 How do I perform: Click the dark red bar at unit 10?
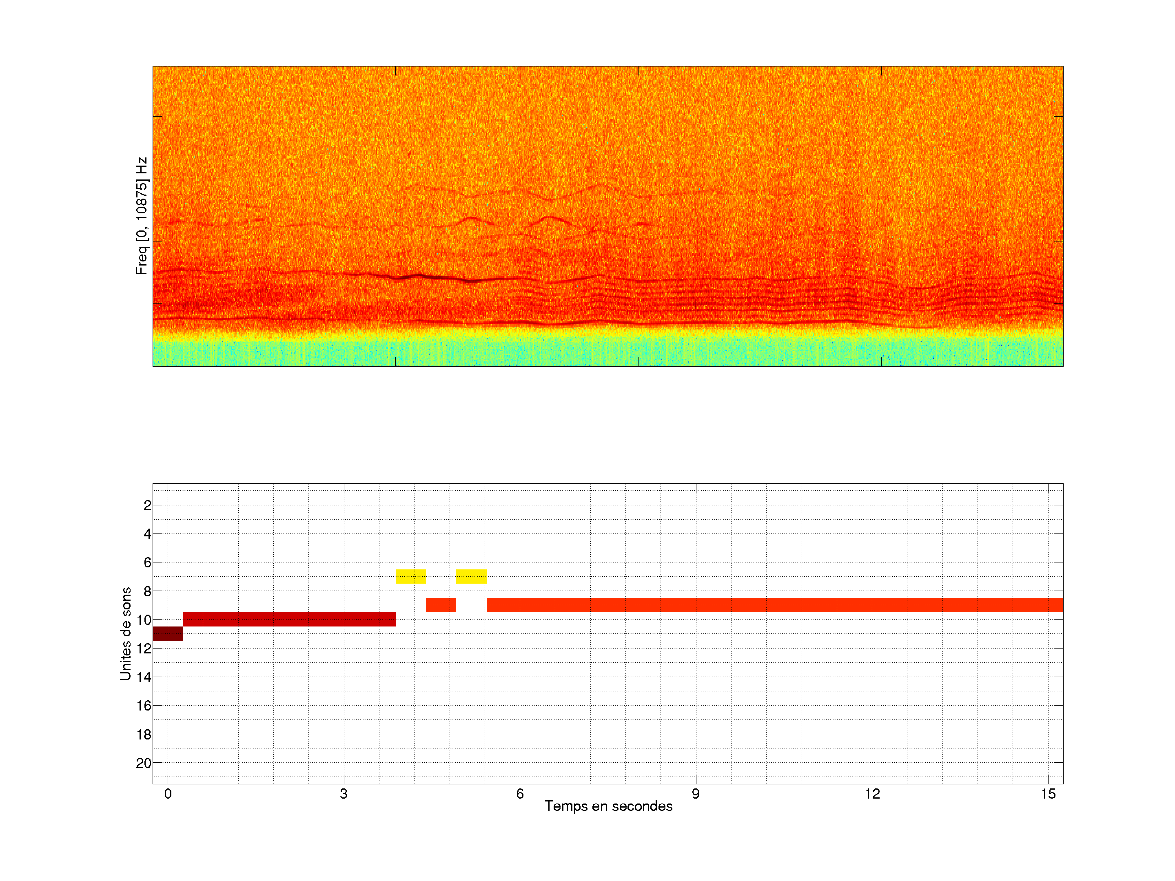pos(289,619)
